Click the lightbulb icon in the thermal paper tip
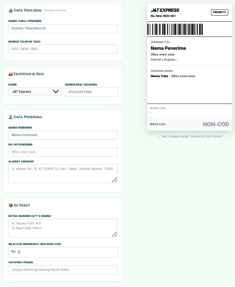The height and width of the screenshot is (287, 235). [158, 137]
